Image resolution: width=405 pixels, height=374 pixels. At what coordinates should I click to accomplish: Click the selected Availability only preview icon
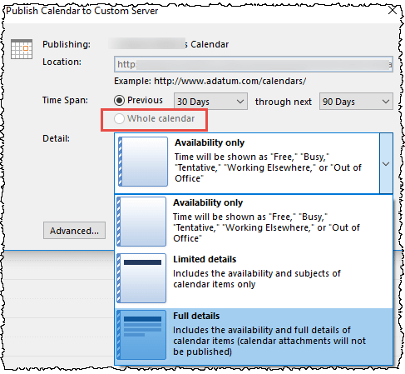(x=143, y=162)
